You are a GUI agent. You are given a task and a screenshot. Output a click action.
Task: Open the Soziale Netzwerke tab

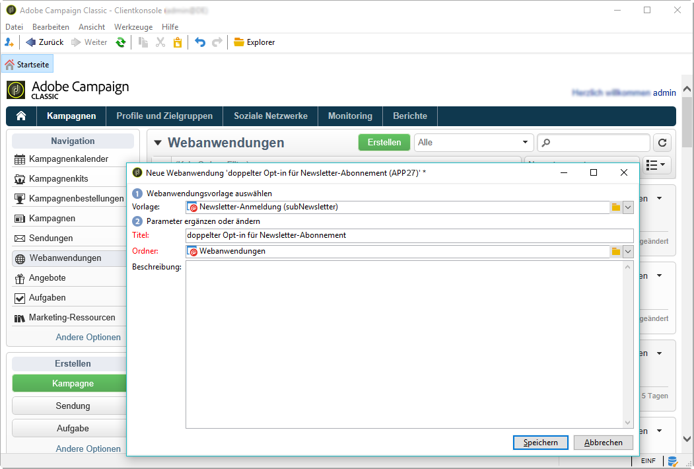(x=271, y=116)
